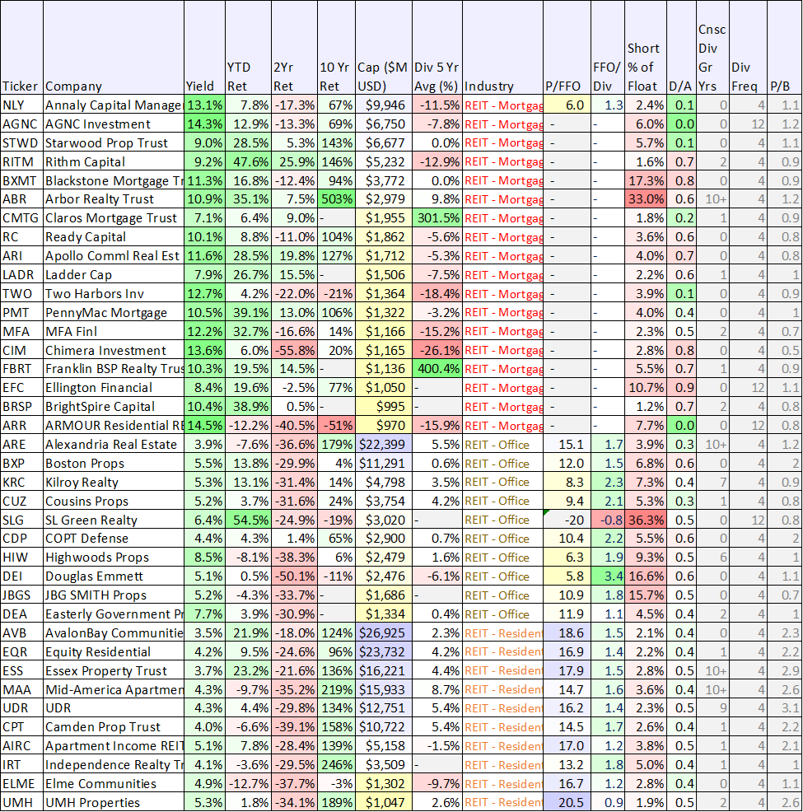Image resolution: width=803 pixels, height=812 pixels.
Task: Select the NLY ticker cell
Action: (21, 105)
